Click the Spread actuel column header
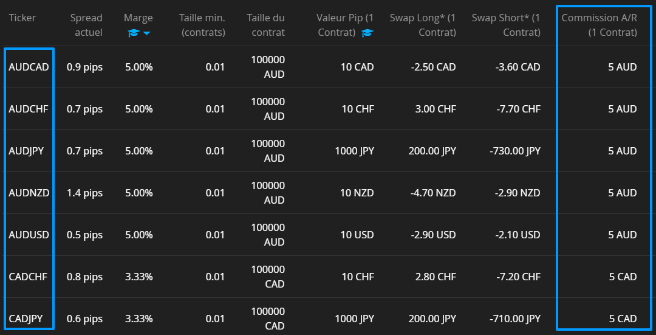The height and width of the screenshot is (335, 656). point(86,25)
